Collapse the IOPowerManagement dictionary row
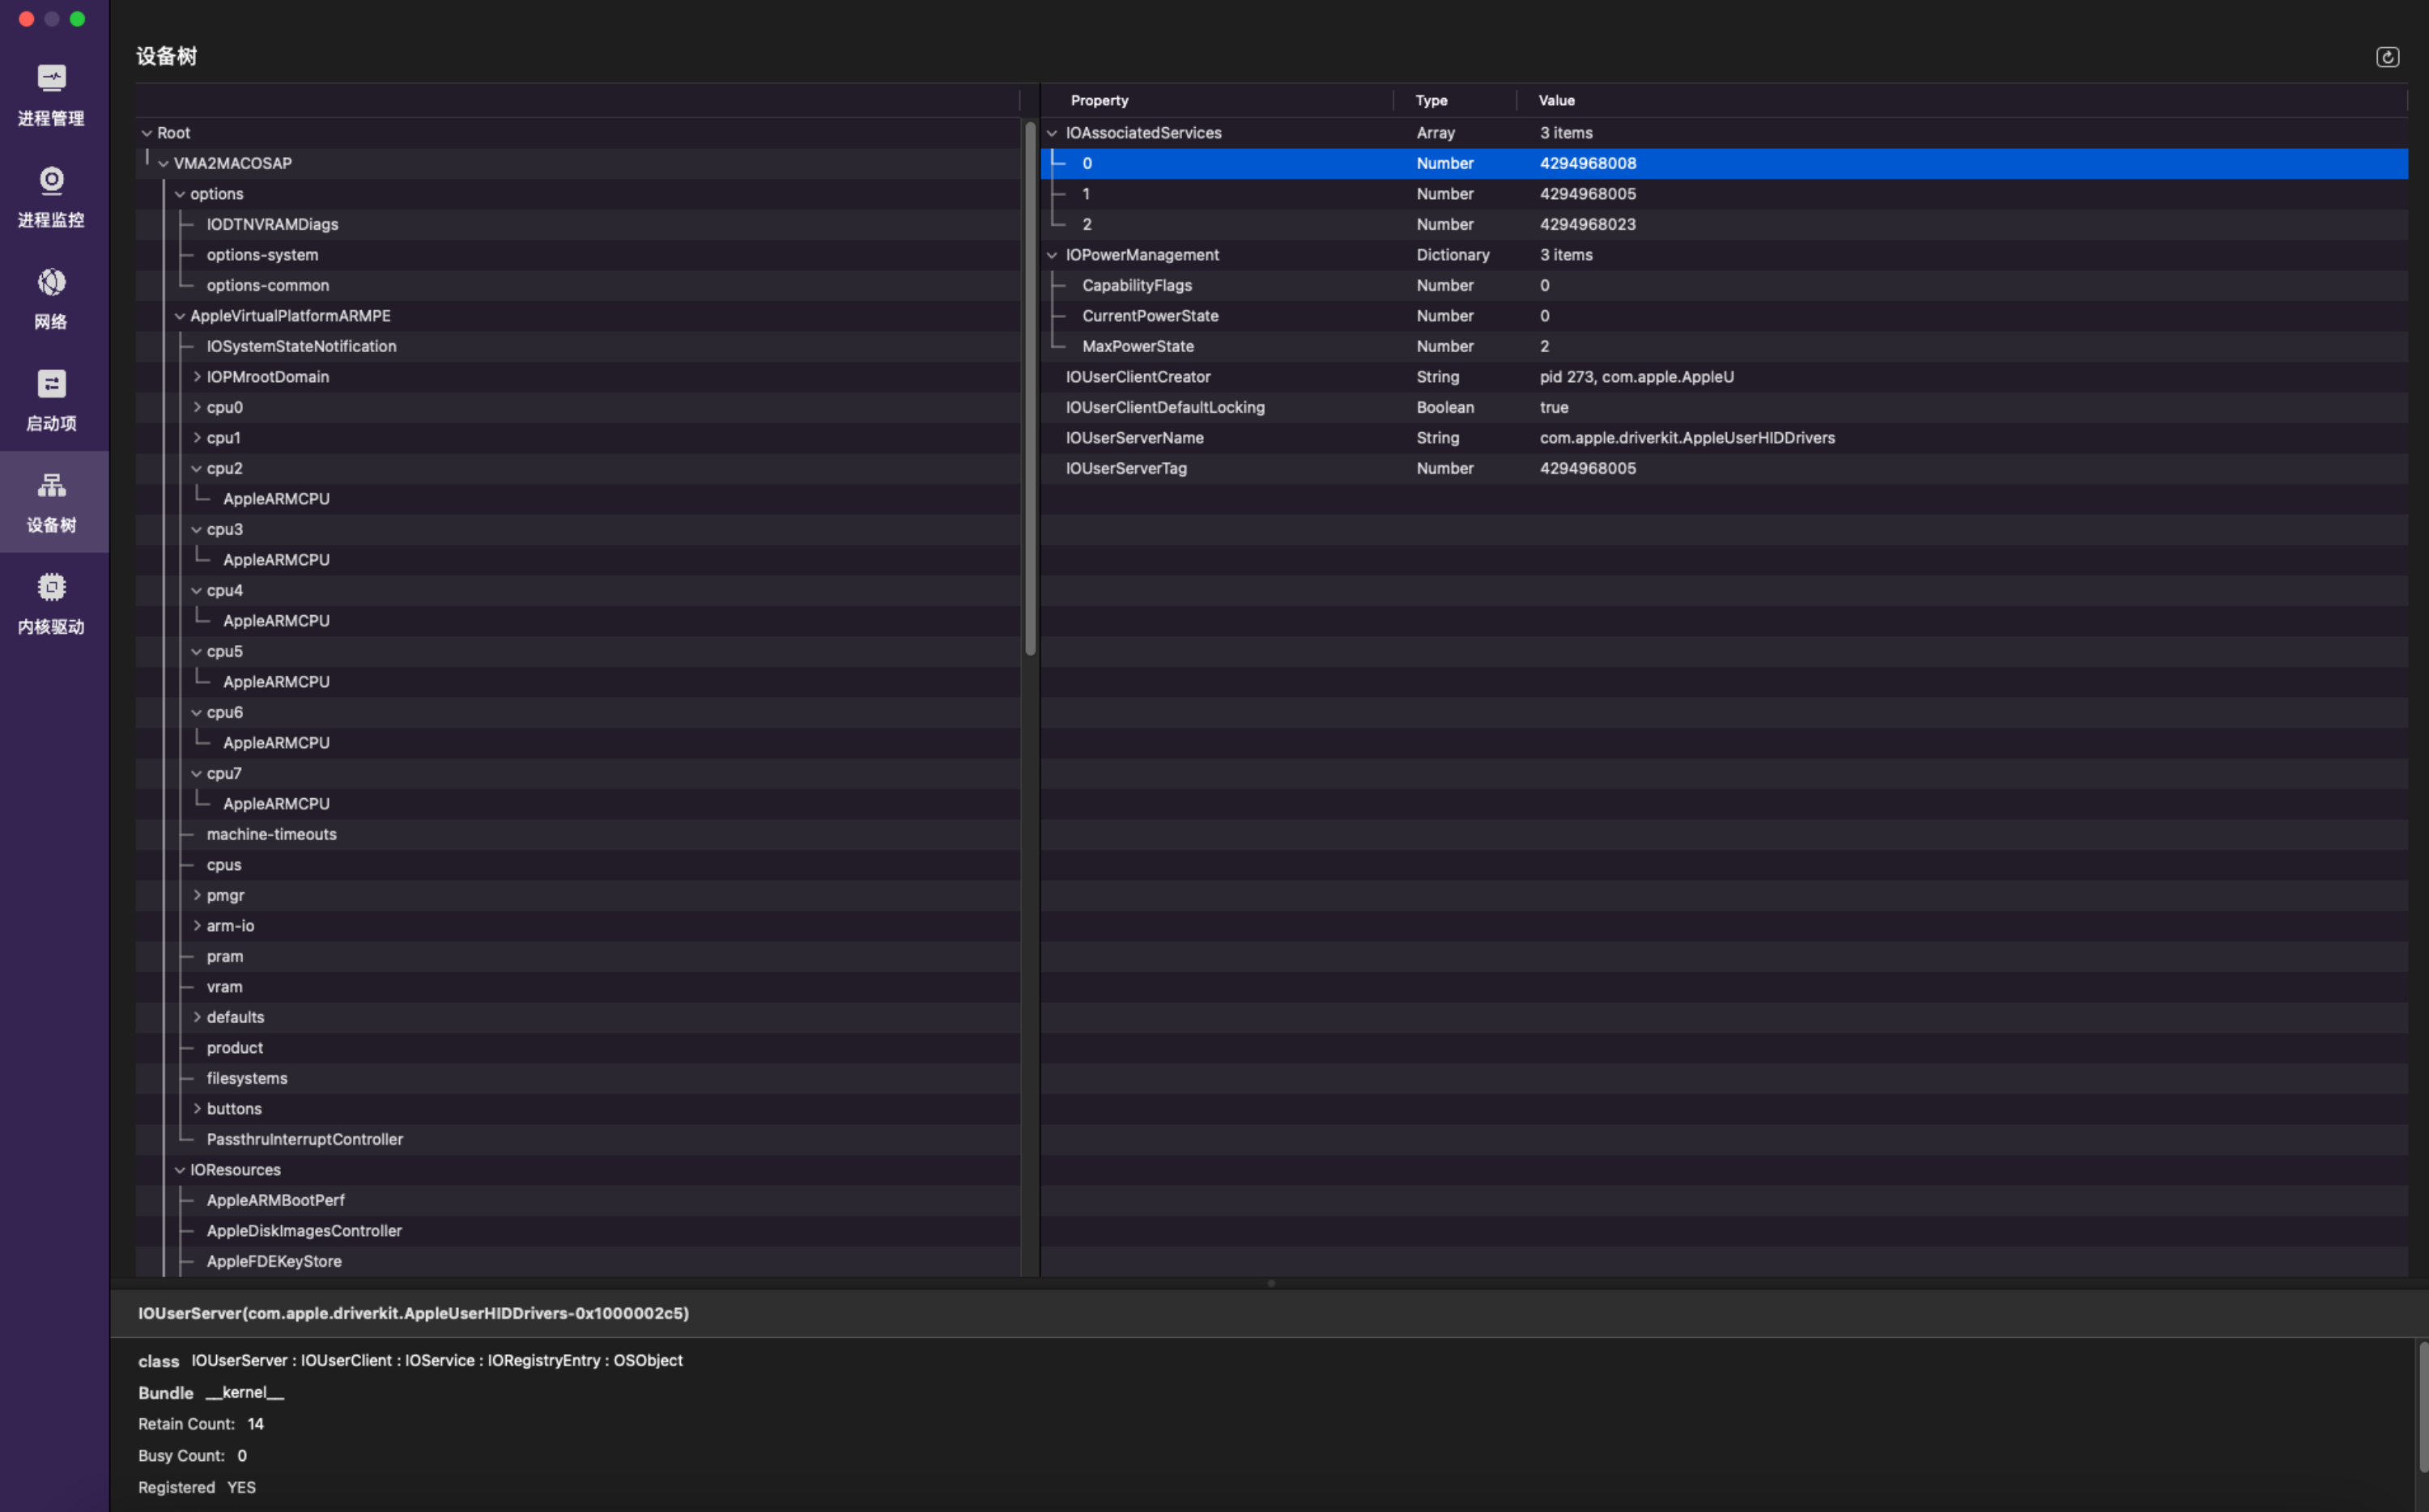 (1051, 255)
